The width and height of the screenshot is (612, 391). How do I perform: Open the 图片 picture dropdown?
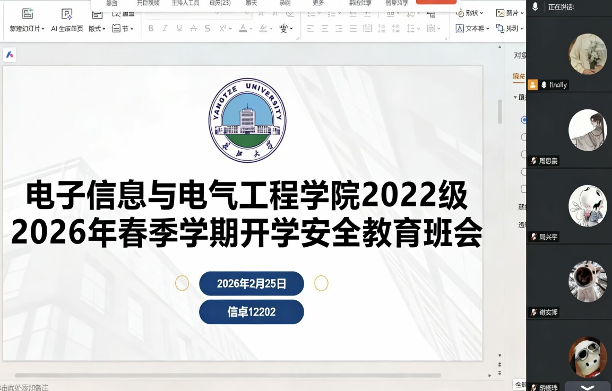(510, 13)
